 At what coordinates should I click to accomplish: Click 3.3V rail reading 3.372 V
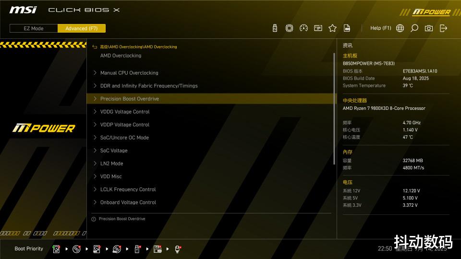[x=410, y=205]
